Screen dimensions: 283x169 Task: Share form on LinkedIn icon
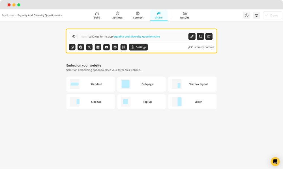(x=98, y=47)
